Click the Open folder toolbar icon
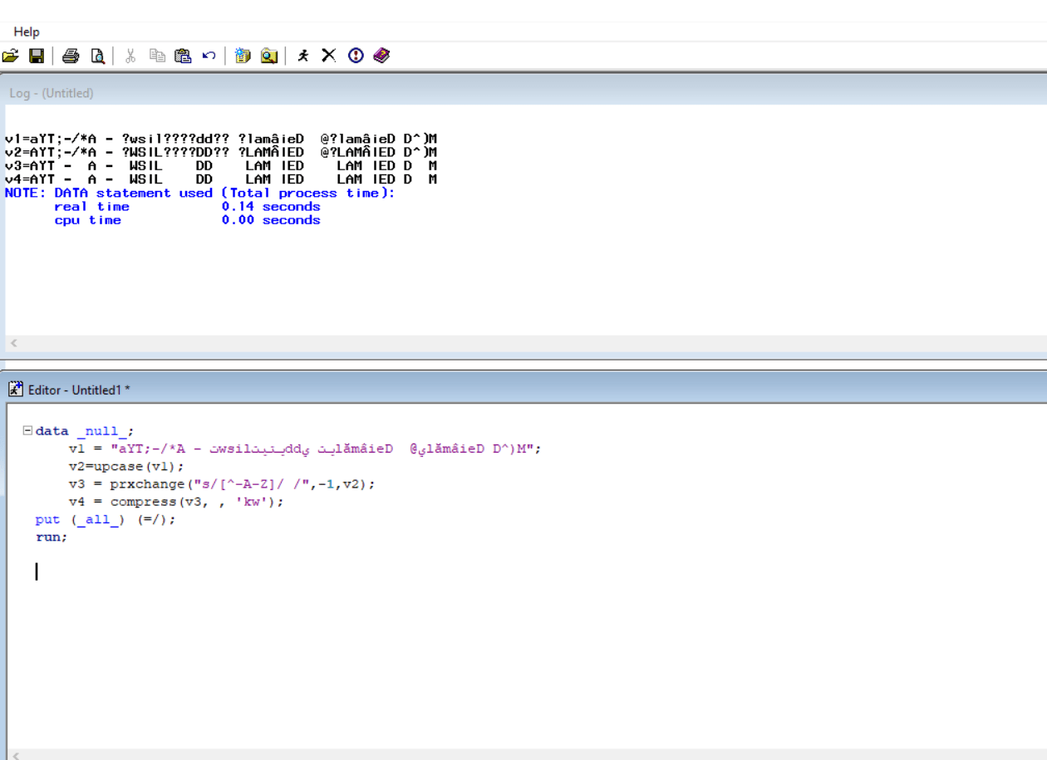 click(10, 56)
